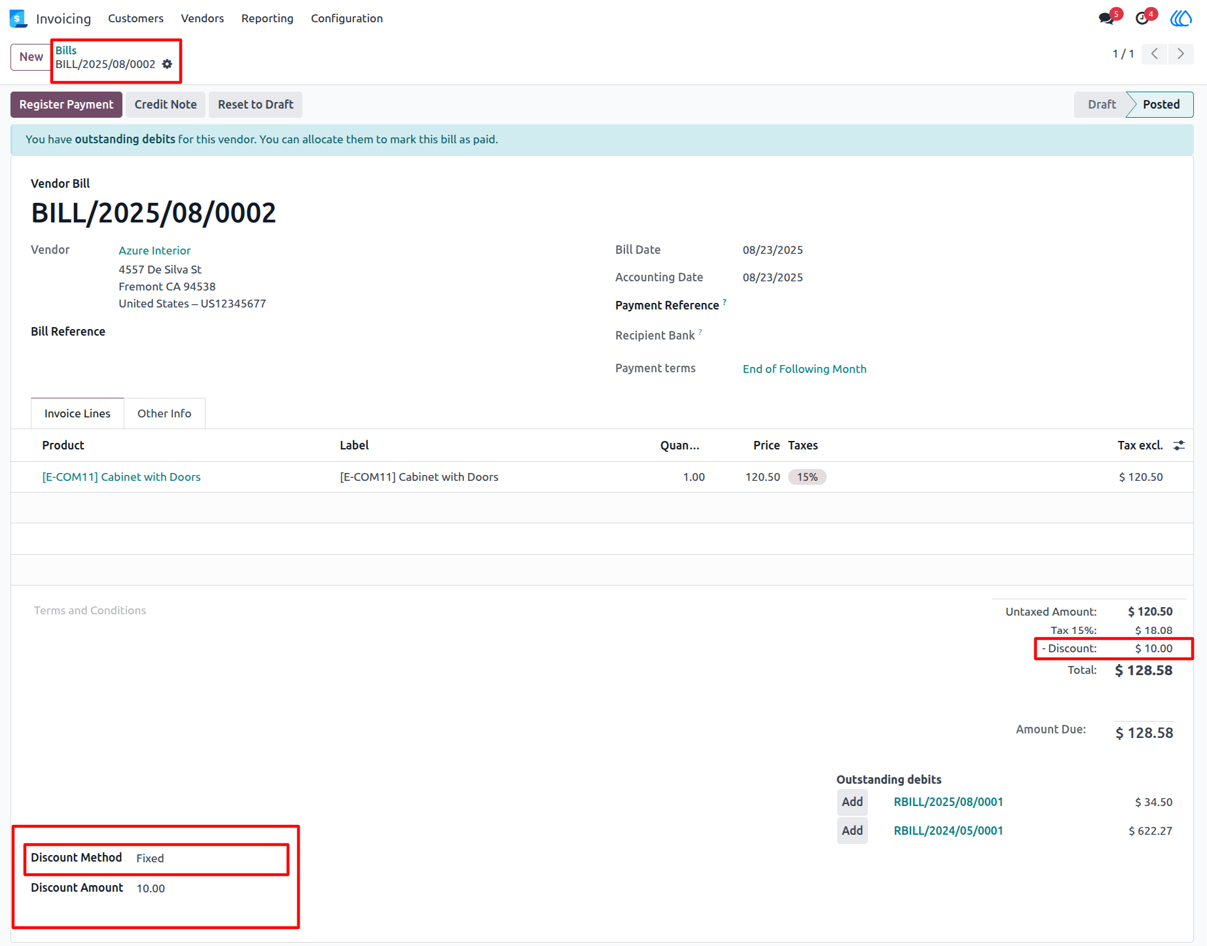1207x946 pixels.
Task: Open the Bills breadcrumb link
Action: click(66, 50)
